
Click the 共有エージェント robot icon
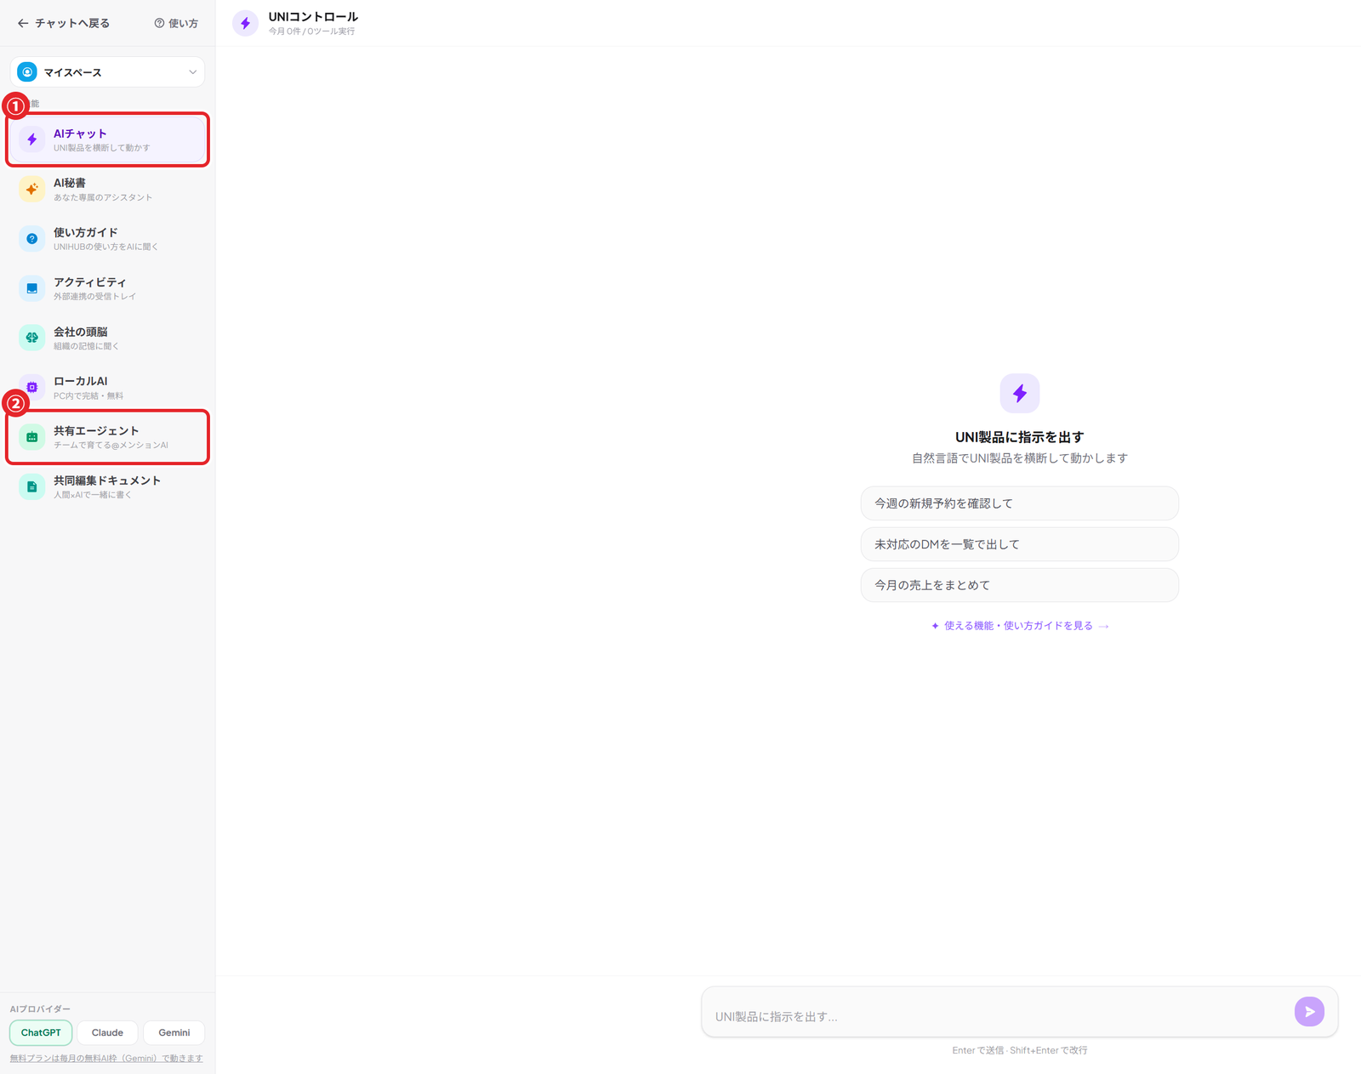[x=31, y=437]
